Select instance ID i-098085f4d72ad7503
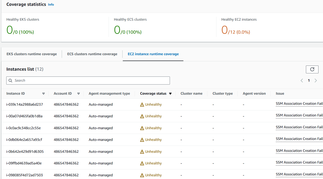The image size is (323, 179). 25,175
